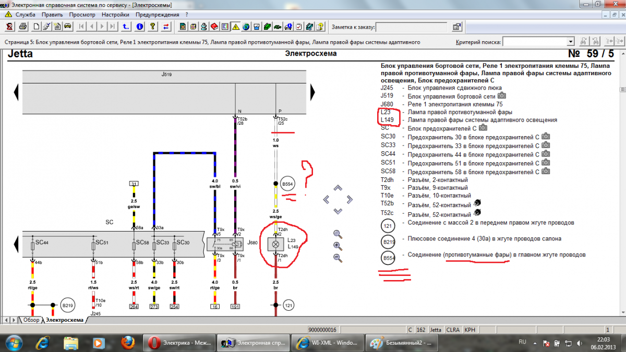Open the Настройки menu
The image size is (626, 352).
[x=116, y=15]
